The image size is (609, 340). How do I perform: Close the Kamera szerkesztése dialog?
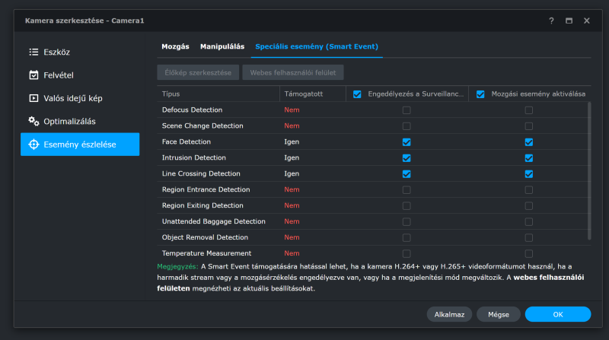pyautogui.click(x=586, y=21)
